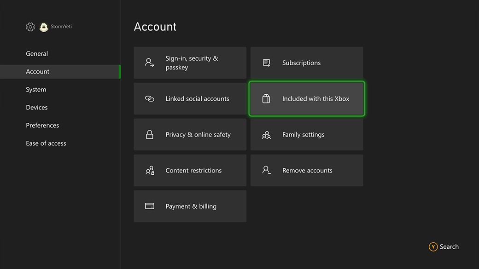Image resolution: width=479 pixels, height=269 pixels.
Task: Open Sign-in, security & passkey tile
Action: pyautogui.click(x=190, y=63)
